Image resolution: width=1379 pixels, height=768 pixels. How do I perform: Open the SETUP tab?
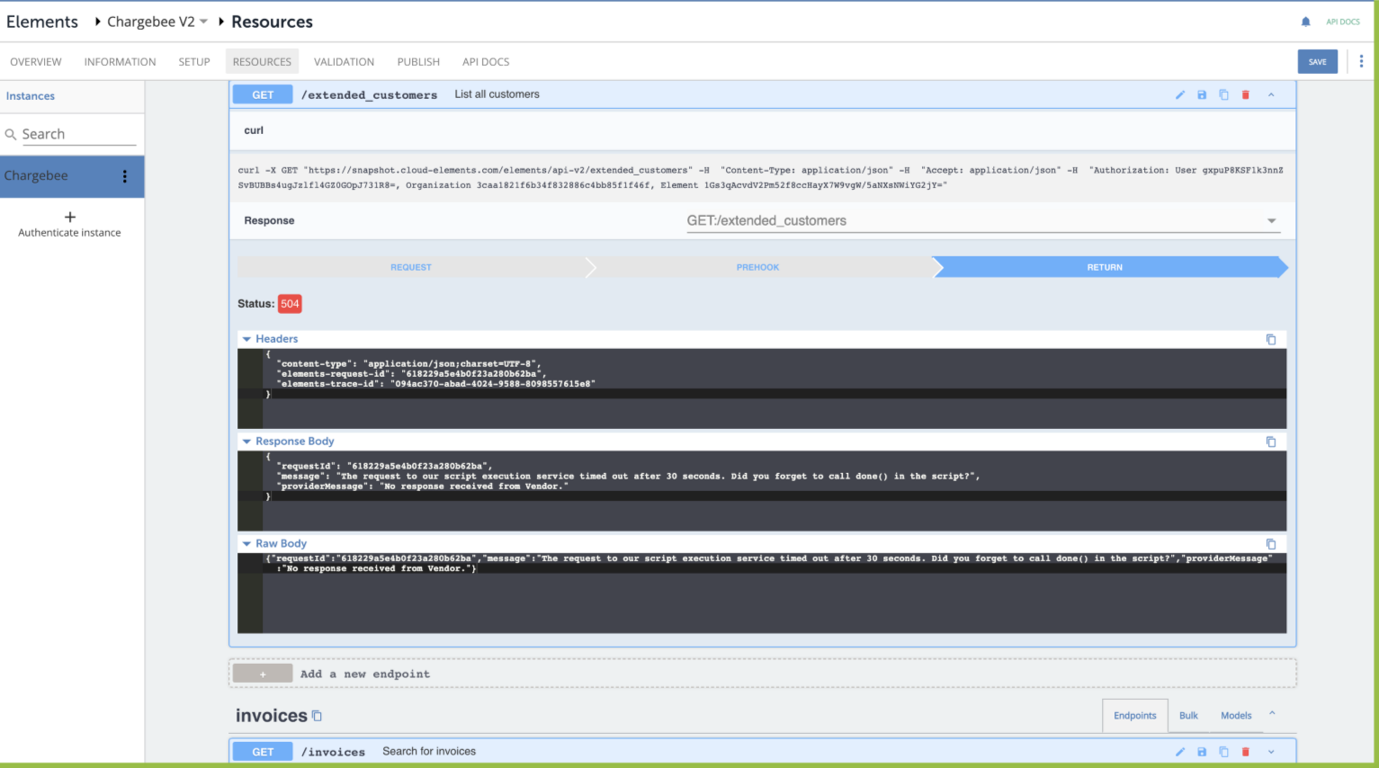coord(194,62)
